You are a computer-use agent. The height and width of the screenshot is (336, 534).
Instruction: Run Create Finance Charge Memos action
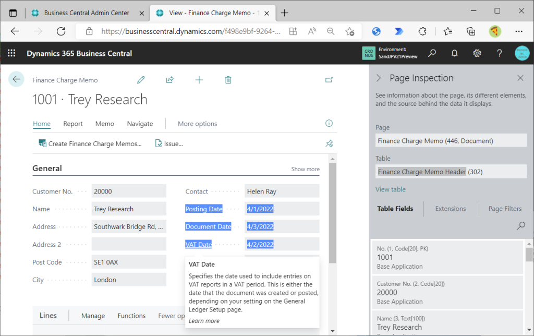[x=90, y=144]
